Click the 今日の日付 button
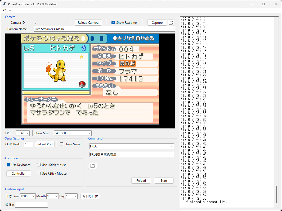Viewport: 282px width, 211px height. click(x=90, y=196)
